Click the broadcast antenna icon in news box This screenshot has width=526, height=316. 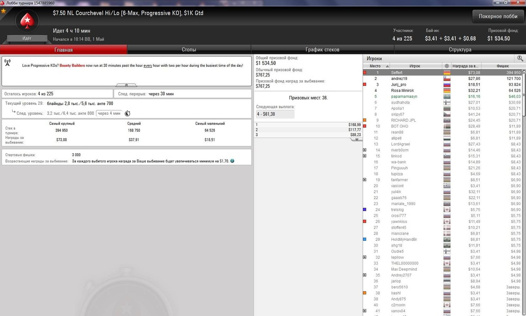coord(8,62)
